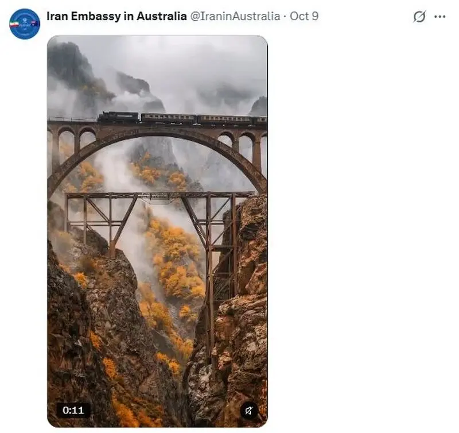
Task: Click the steam locomotive in the video
Action: pyautogui.click(x=118, y=117)
